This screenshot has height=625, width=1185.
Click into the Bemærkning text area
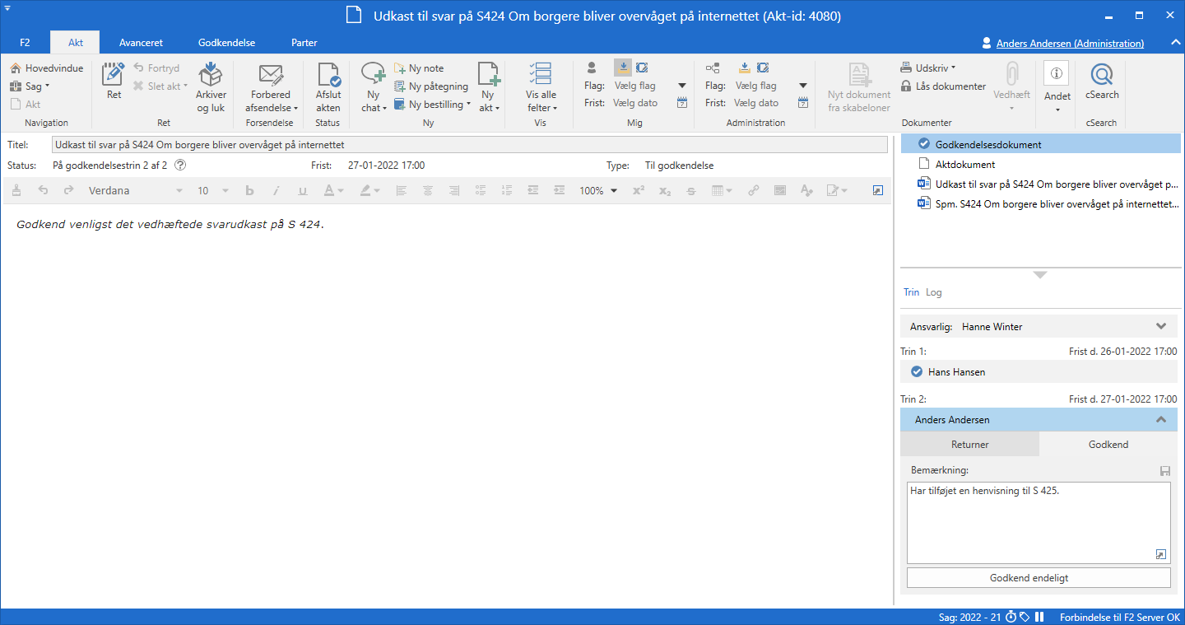click(x=1039, y=523)
